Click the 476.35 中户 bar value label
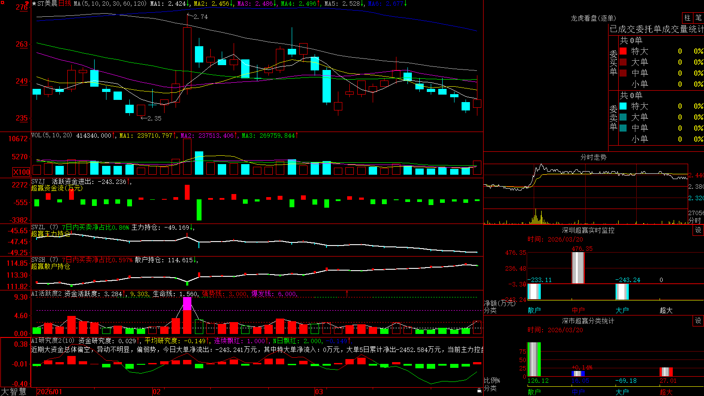 582,249
